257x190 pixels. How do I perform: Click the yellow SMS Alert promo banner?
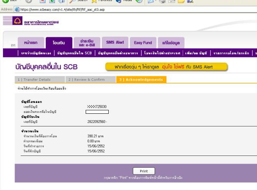coord(166,67)
